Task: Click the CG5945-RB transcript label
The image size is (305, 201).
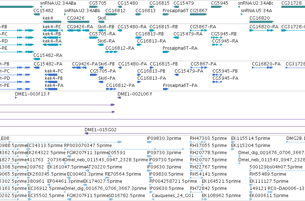Action: tap(224, 34)
